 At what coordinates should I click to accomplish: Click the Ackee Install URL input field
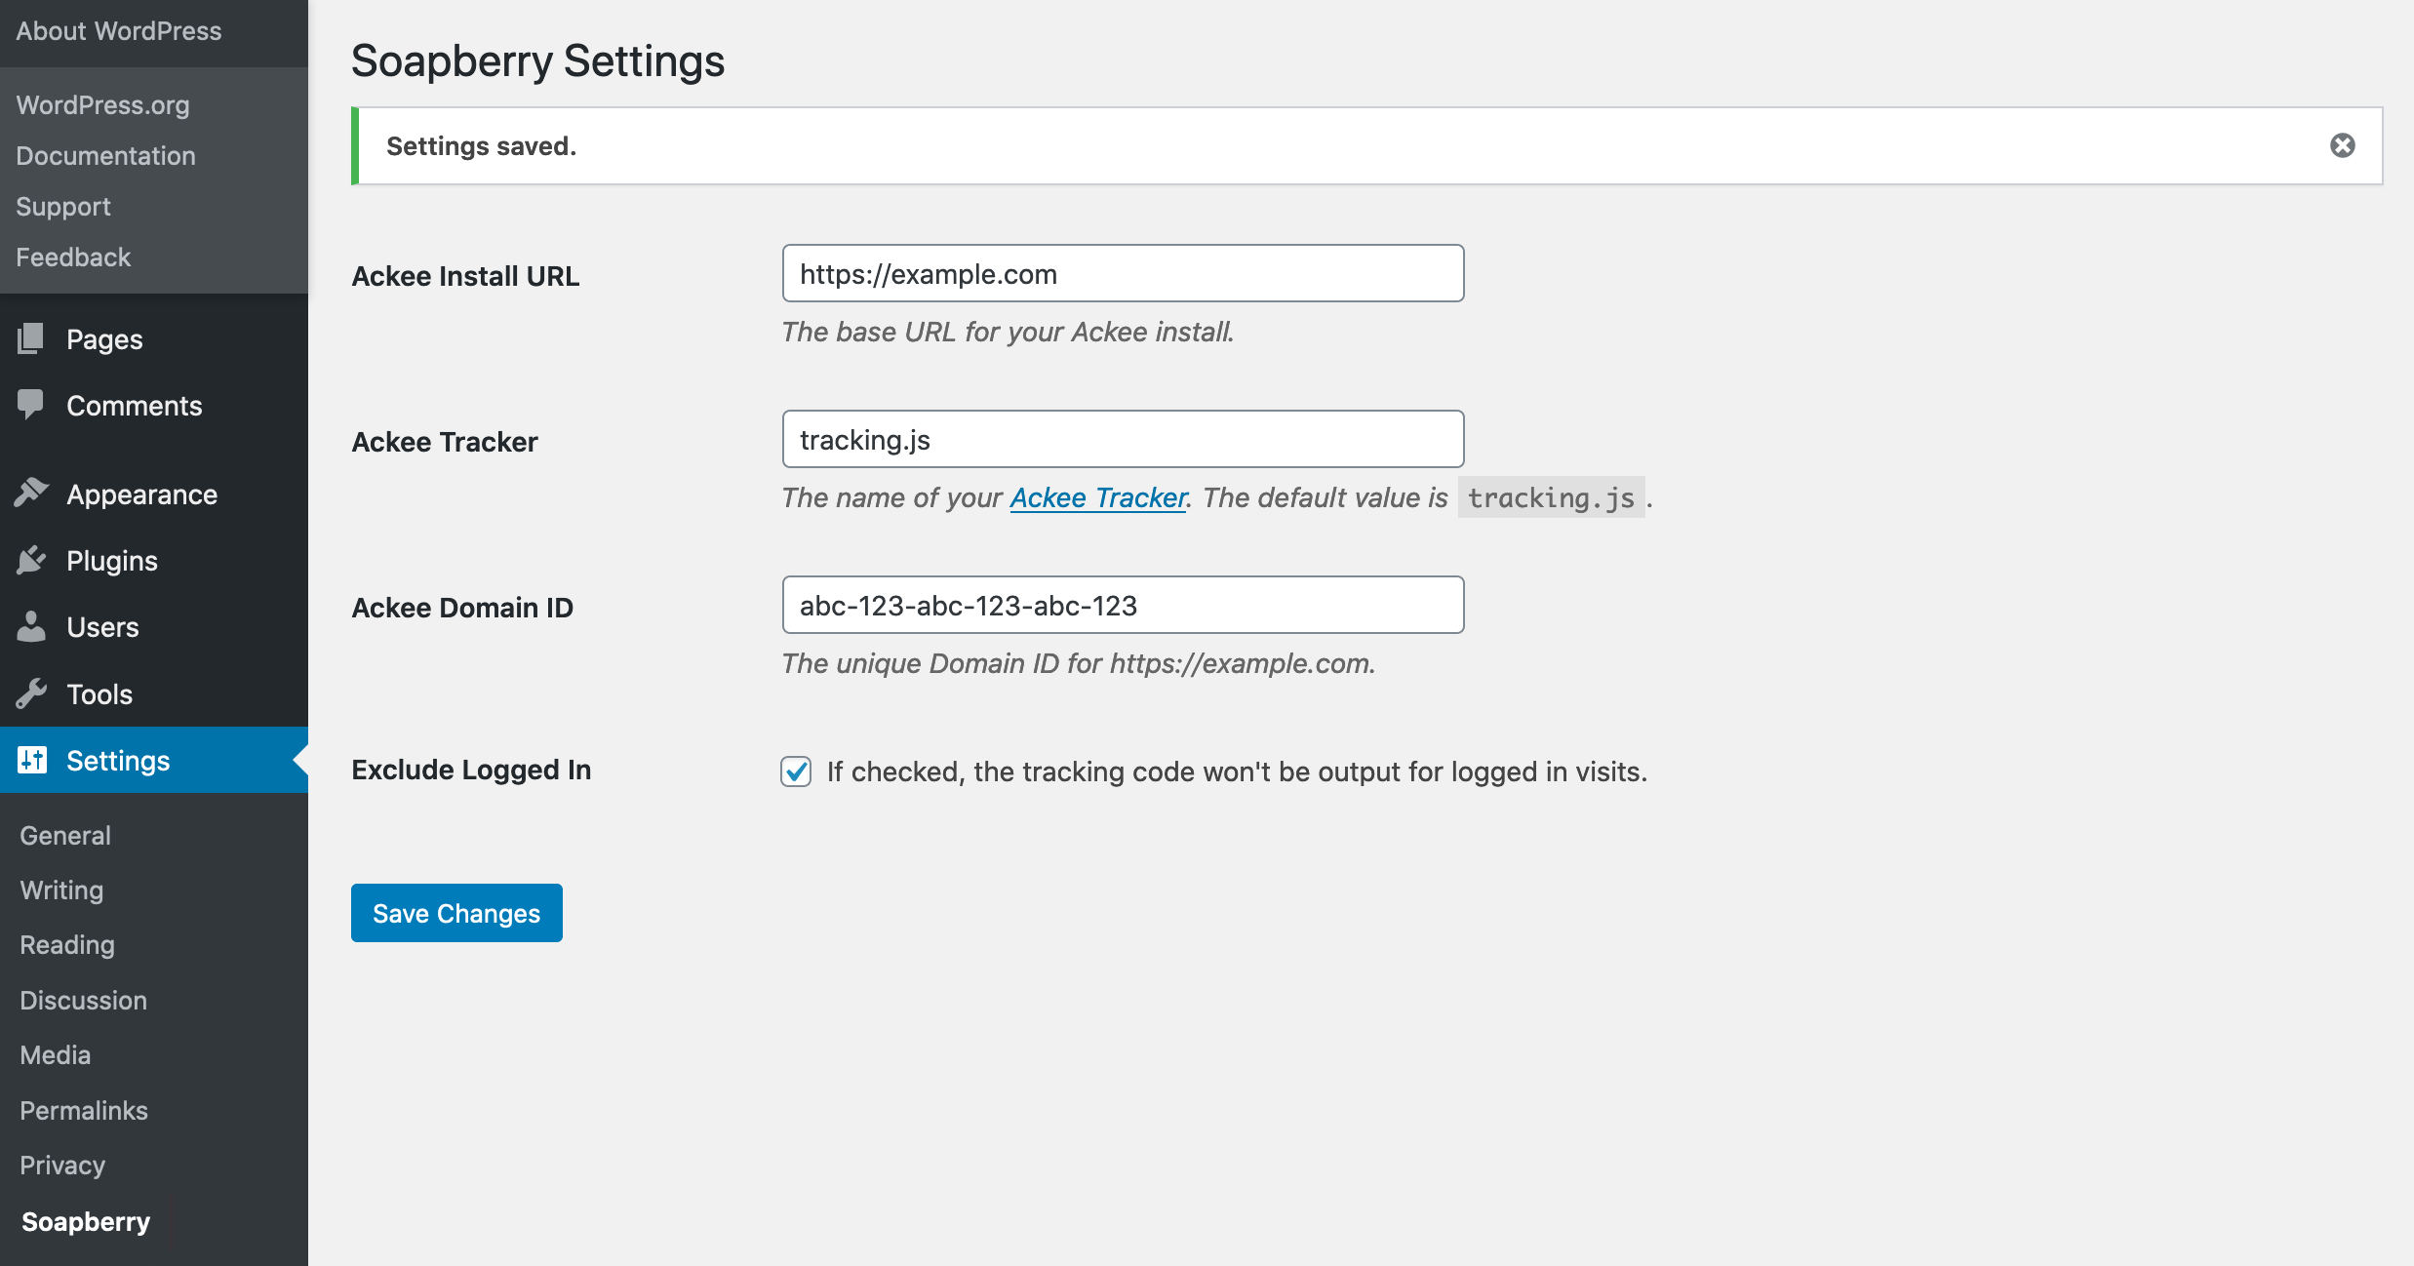tap(1123, 273)
